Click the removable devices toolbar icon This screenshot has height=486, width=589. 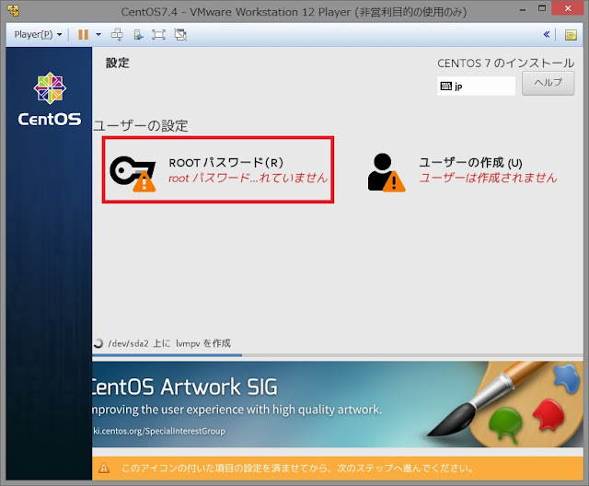tap(138, 35)
